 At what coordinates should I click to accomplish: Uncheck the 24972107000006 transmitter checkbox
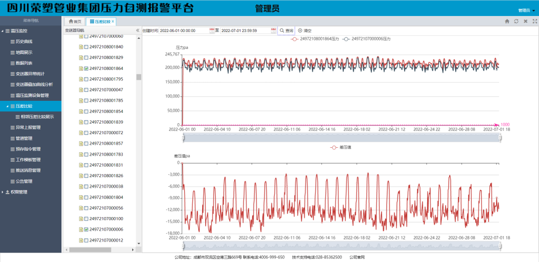(86, 230)
